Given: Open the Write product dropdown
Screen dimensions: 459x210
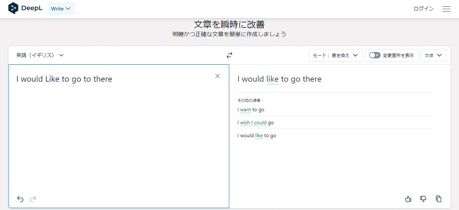Looking at the screenshot, I should pyautogui.click(x=61, y=9).
